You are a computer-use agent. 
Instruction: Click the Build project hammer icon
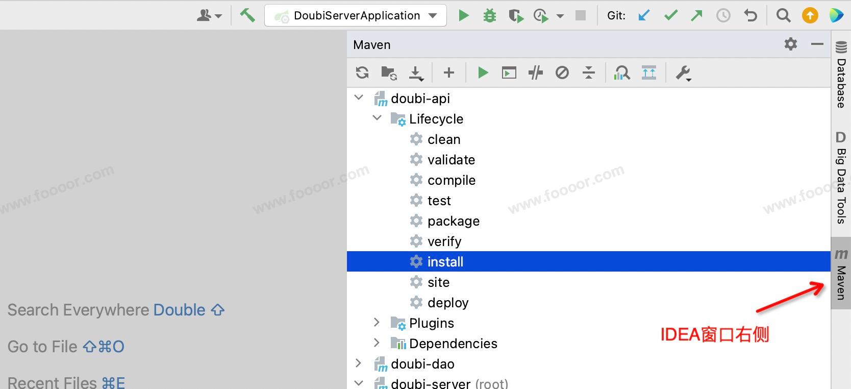[247, 15]
